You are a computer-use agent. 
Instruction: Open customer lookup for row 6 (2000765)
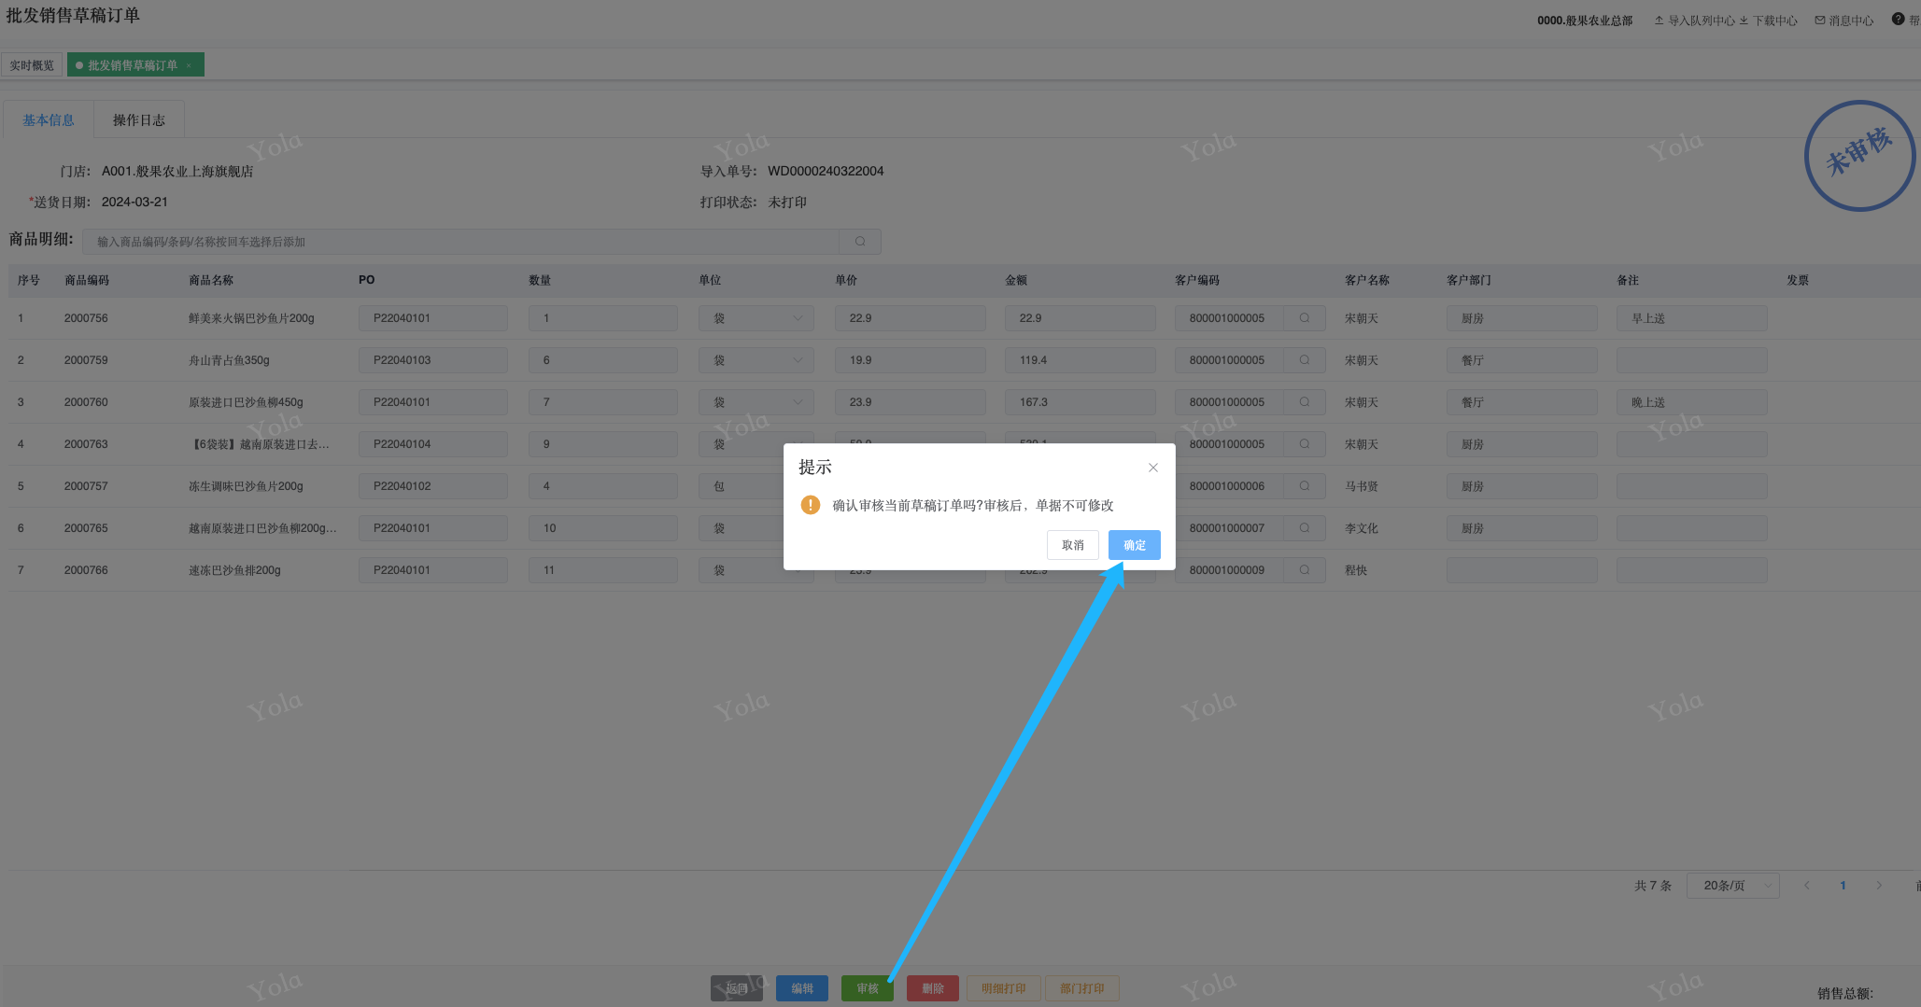point(1305,528)
